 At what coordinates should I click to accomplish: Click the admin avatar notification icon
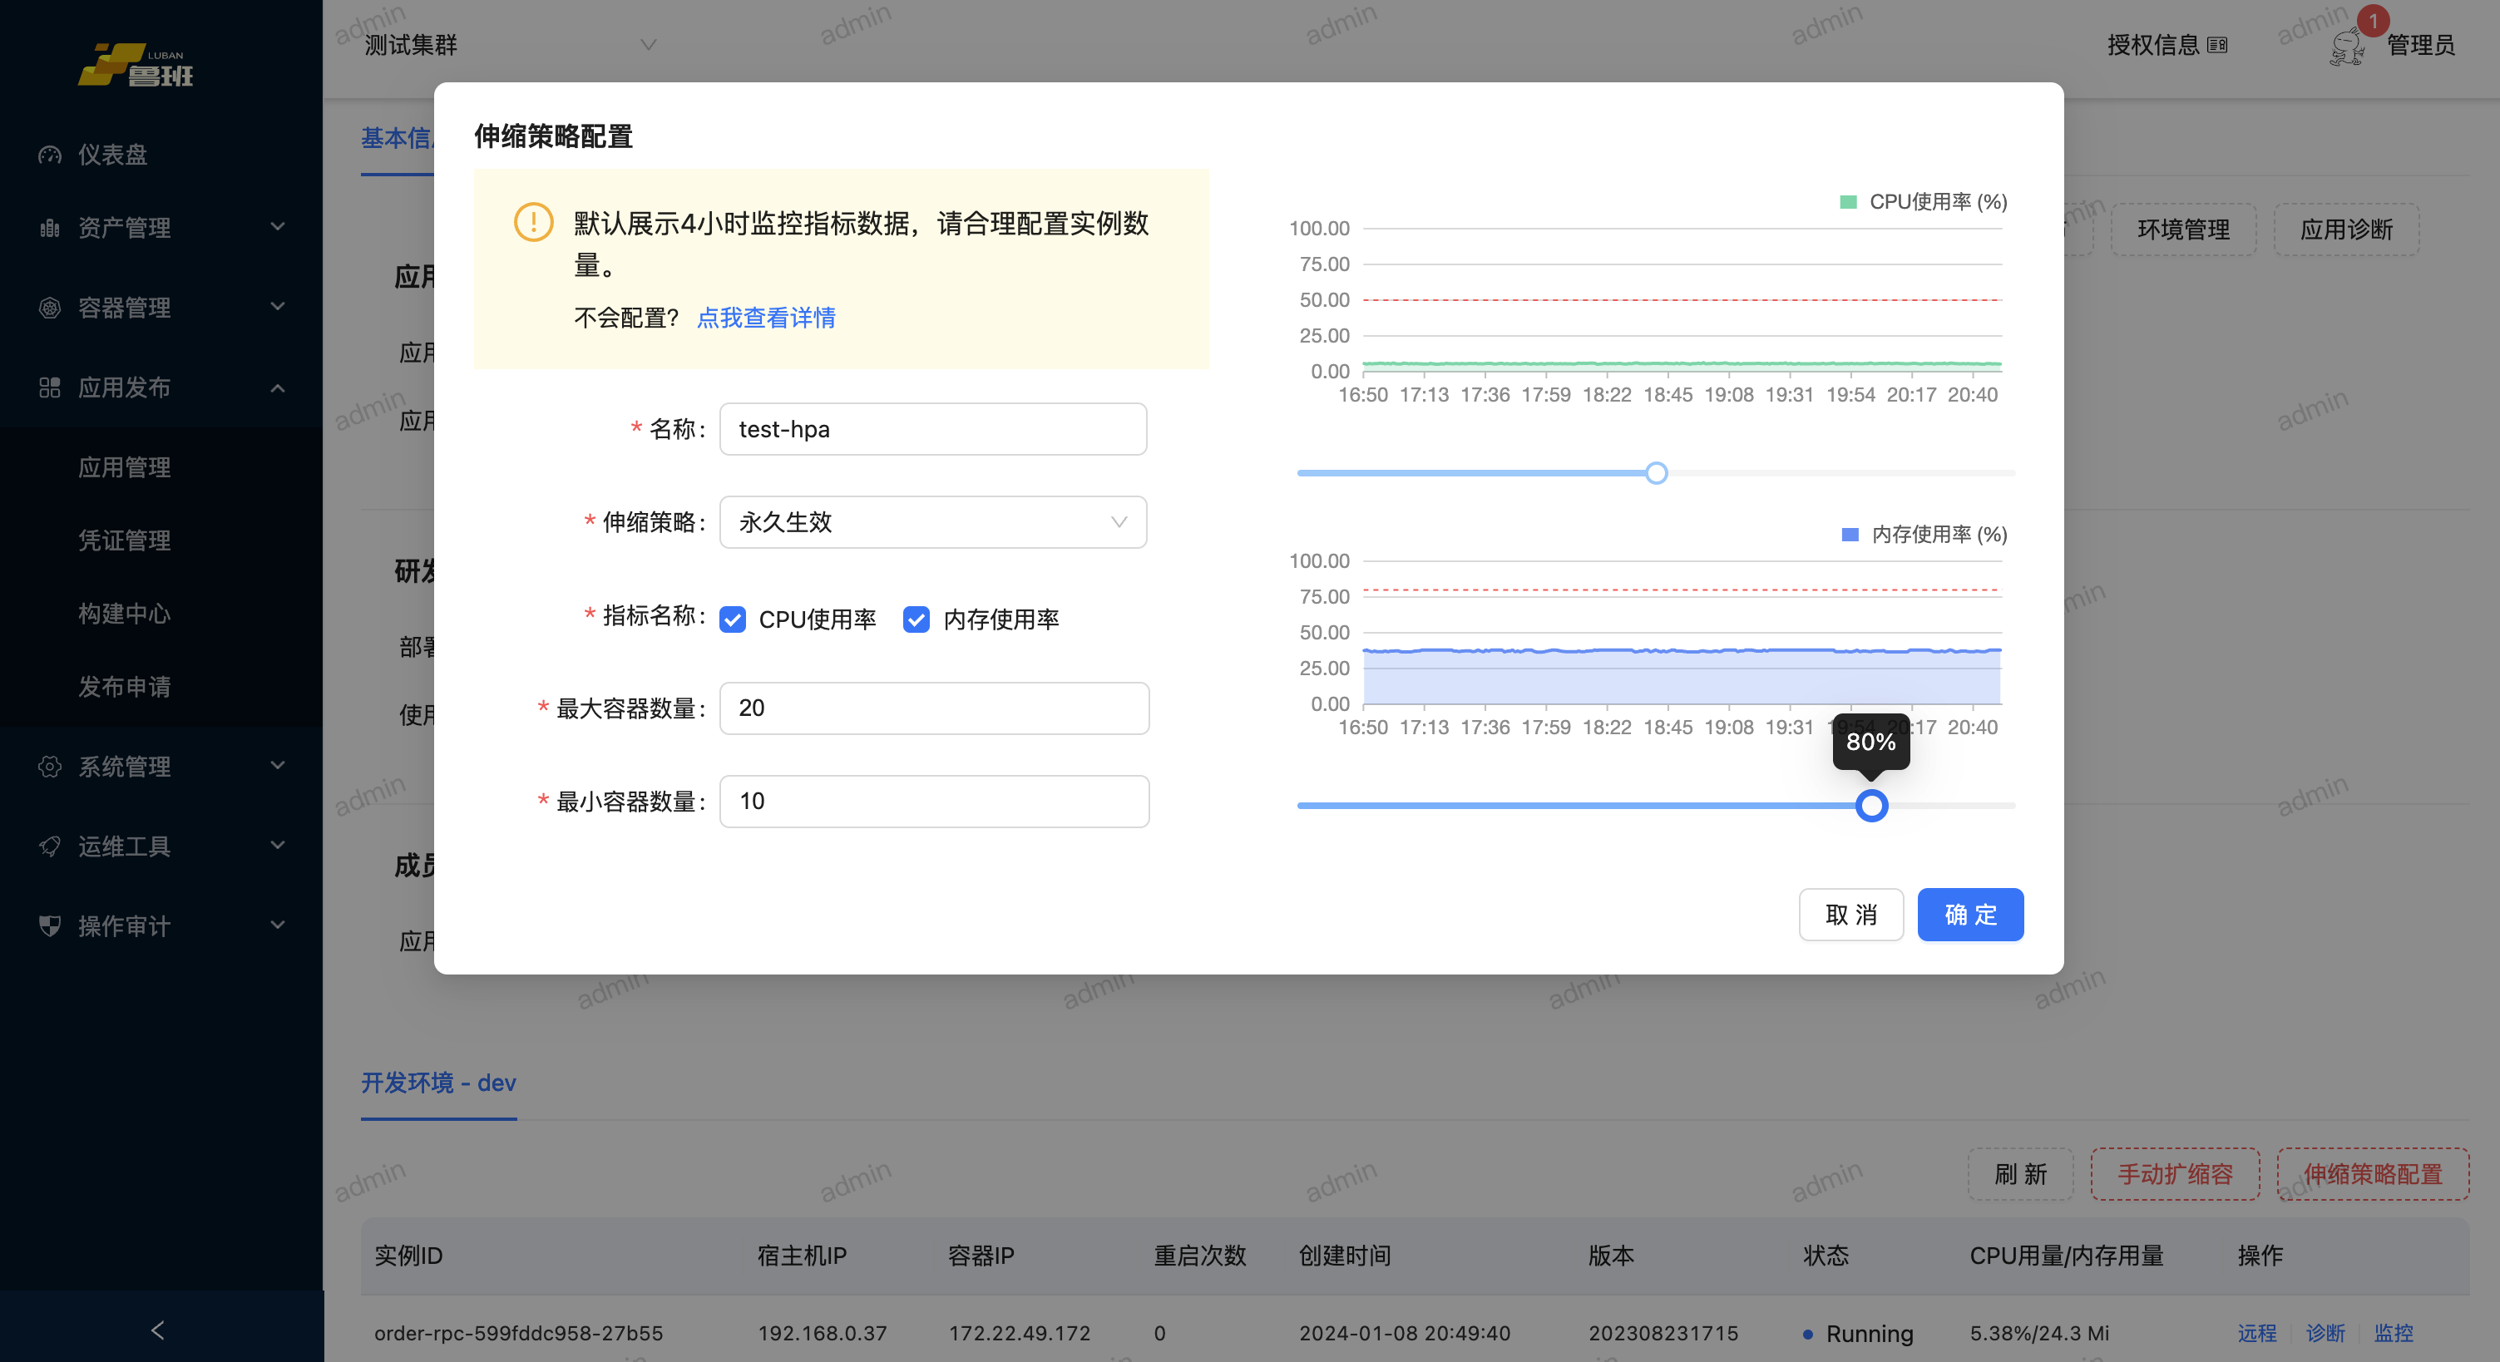point(2347,45)
